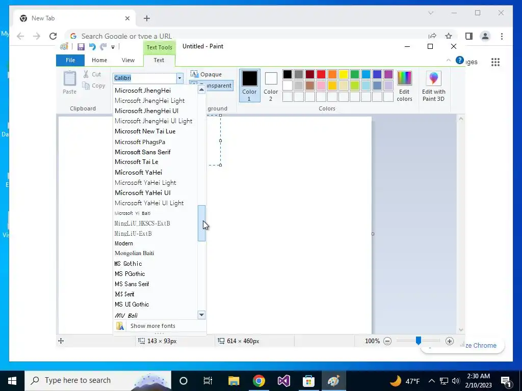This screenshot has height=391, width=522.
Task: Click the Copy button in Clipboard group
Action: tap(94, 86)
